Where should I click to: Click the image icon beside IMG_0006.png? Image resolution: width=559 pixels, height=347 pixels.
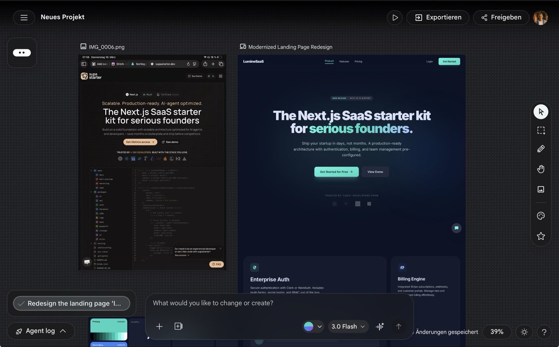tap(83, 47)
